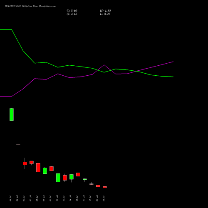
Task: Click the low value "L: 3.25"
Action: (105, 14)
